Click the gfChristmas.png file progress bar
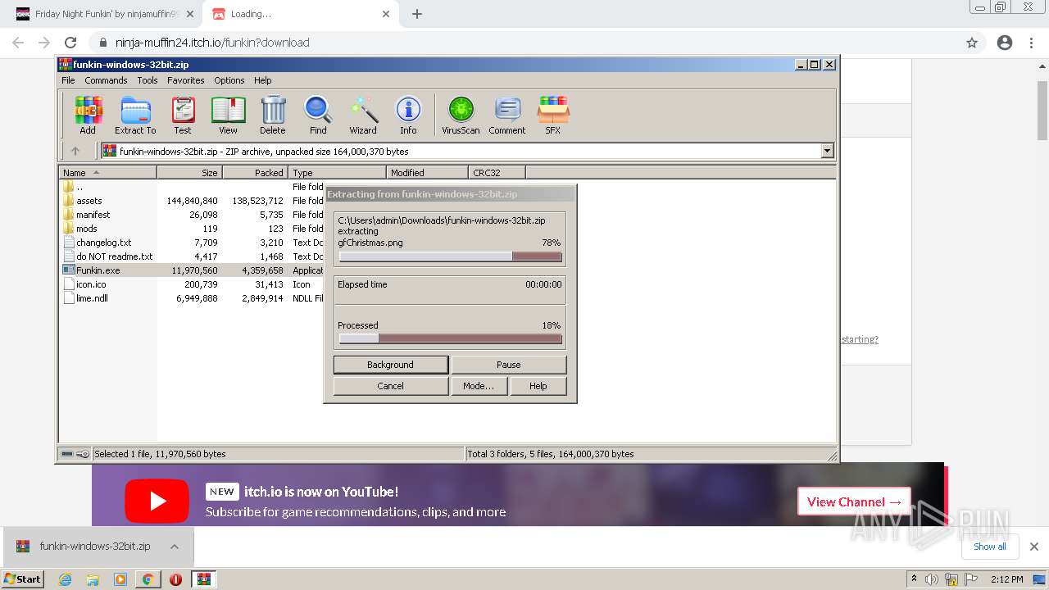Viewport: 1049px width, 590px height. coord(450,256)
